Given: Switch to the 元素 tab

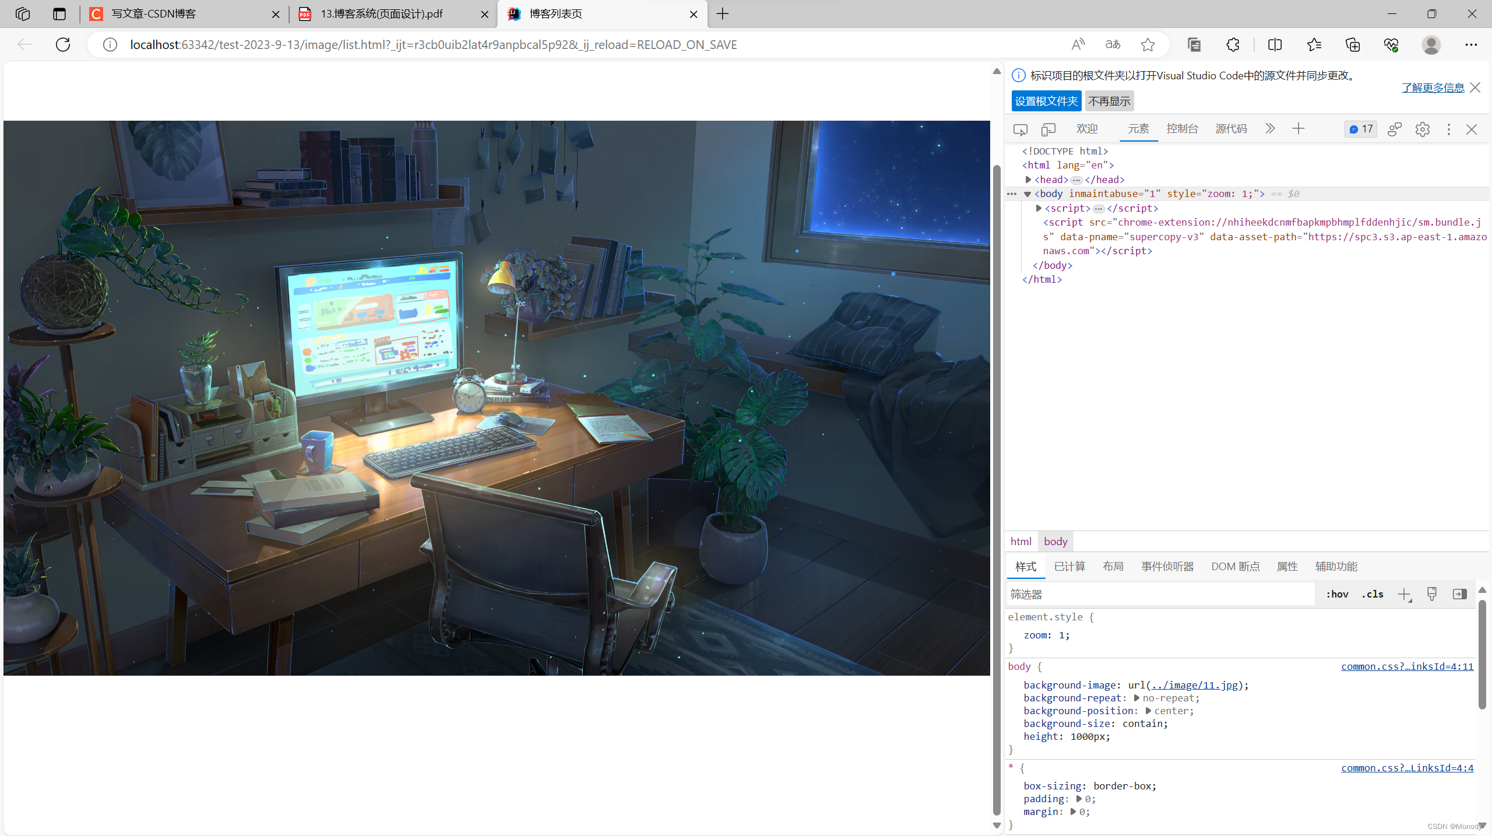Looking at the screenshot, I should coord(1138,129).
